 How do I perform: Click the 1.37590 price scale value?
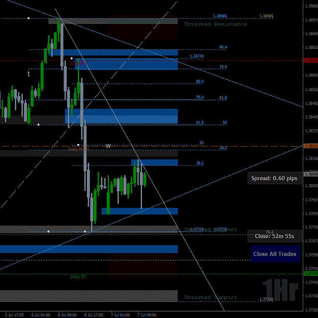[311, 255]
